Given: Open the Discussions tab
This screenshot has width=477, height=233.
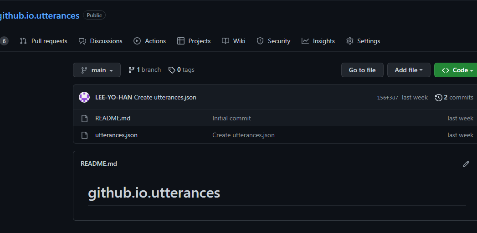Looking at the screenshot, I should click(x=100, y=41).
